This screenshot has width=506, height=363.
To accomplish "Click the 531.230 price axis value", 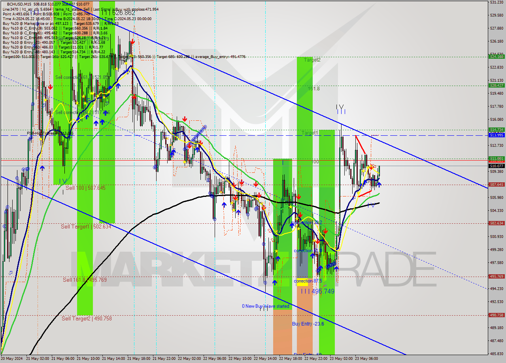I will 496,2.
